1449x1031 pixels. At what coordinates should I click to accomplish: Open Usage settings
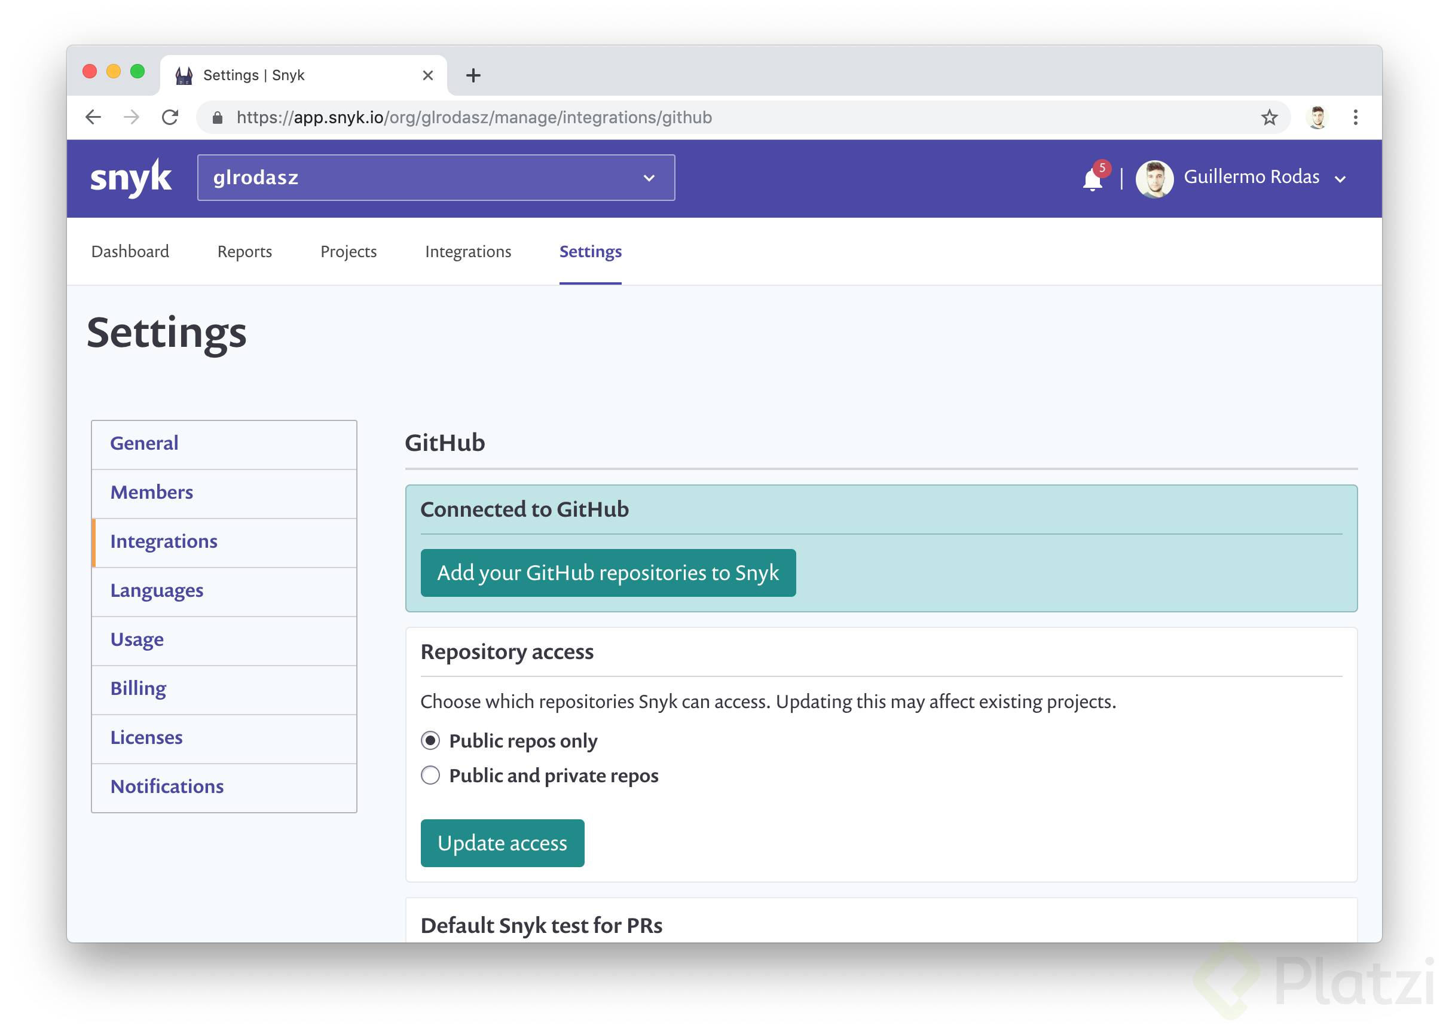(x=224, y=640)
